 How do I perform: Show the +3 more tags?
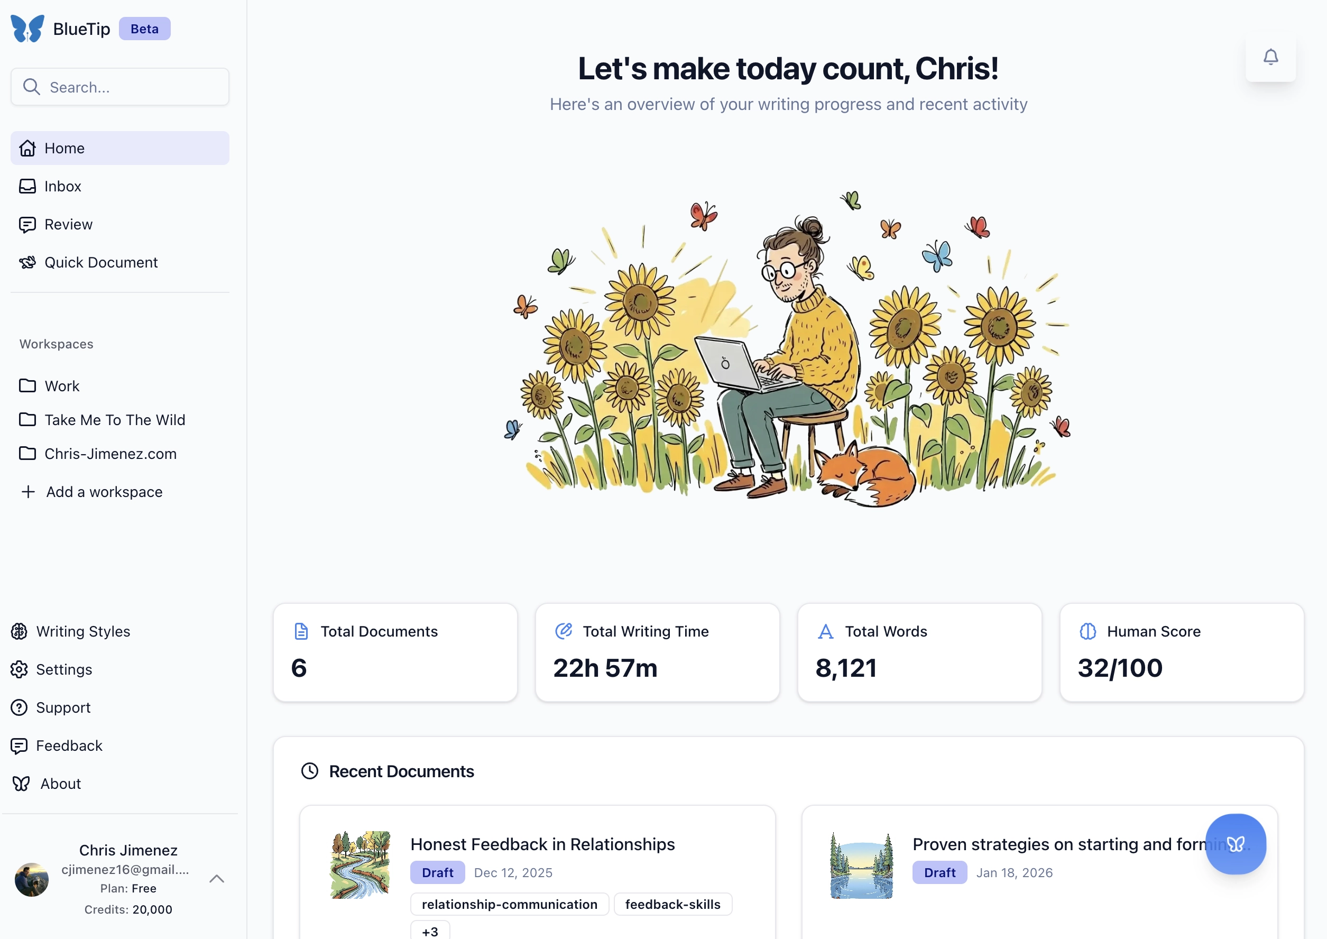(x=430, y=931)
